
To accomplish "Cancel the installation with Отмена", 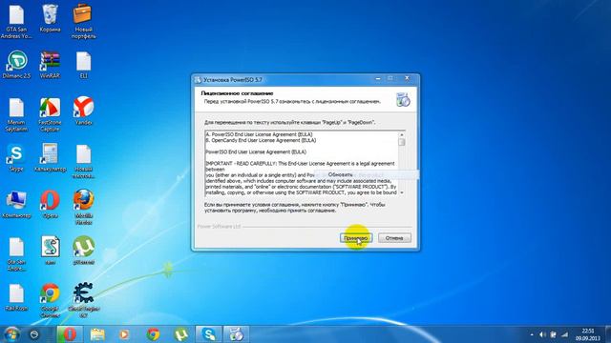I will coord(394,237).
